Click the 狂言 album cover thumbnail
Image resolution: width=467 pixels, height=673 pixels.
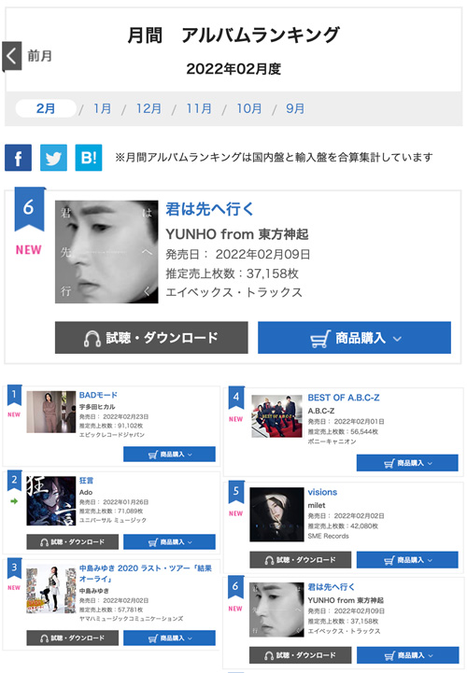pos(51,500)
